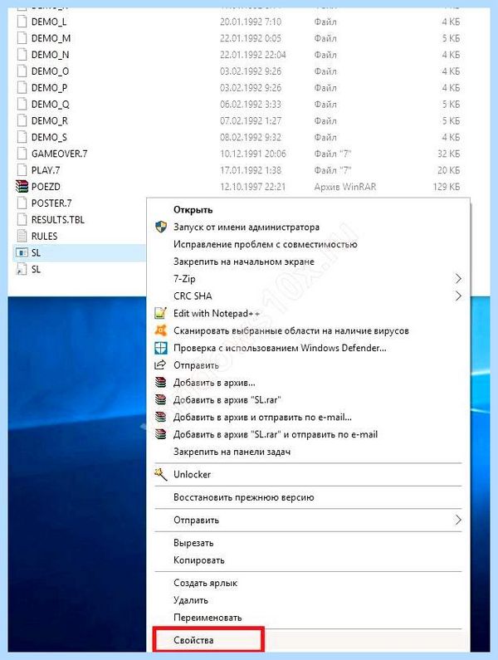Click the PLAY.7 file icon
The width and height of the screenshot is (498, 660).
22,170
